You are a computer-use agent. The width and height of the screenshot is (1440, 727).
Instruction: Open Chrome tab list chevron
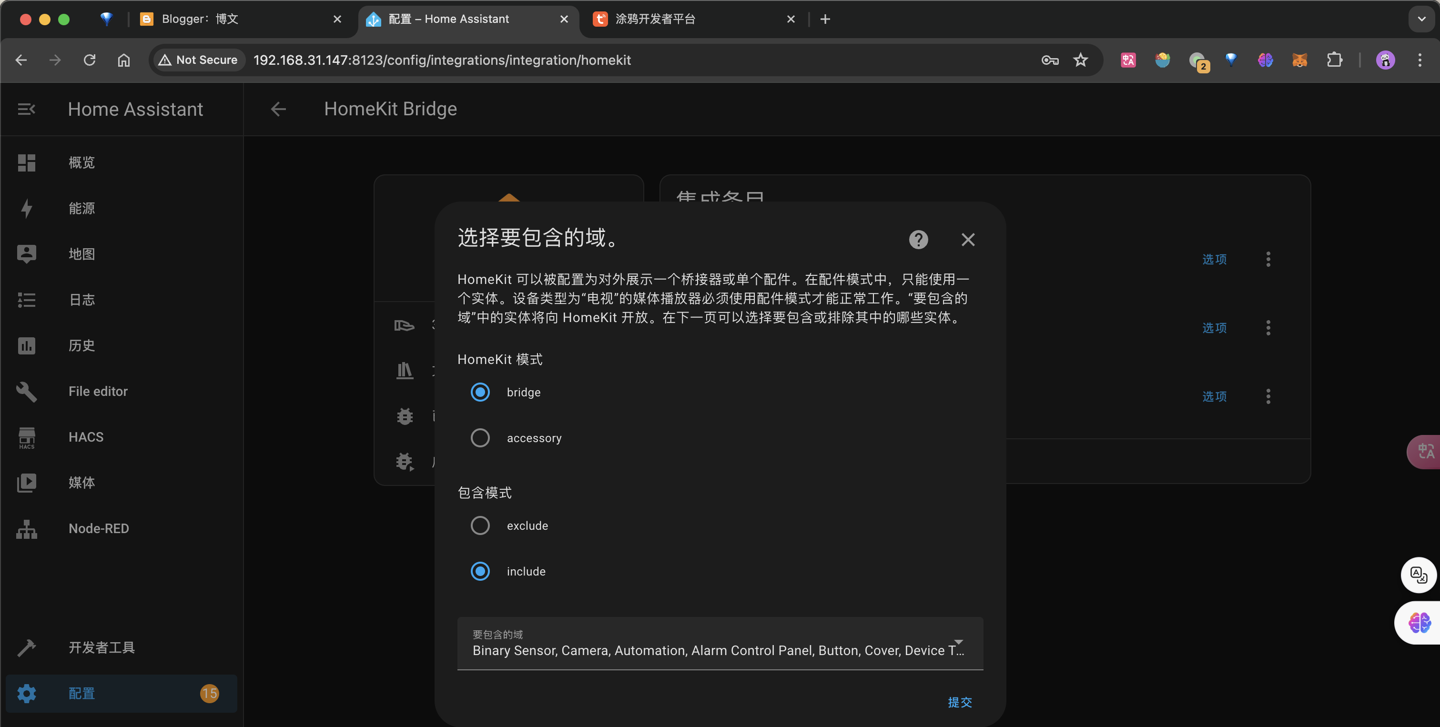[x=1421, y=19]
